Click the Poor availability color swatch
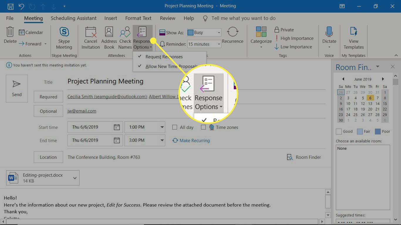The image size is (401, 225). click(378, 132)
